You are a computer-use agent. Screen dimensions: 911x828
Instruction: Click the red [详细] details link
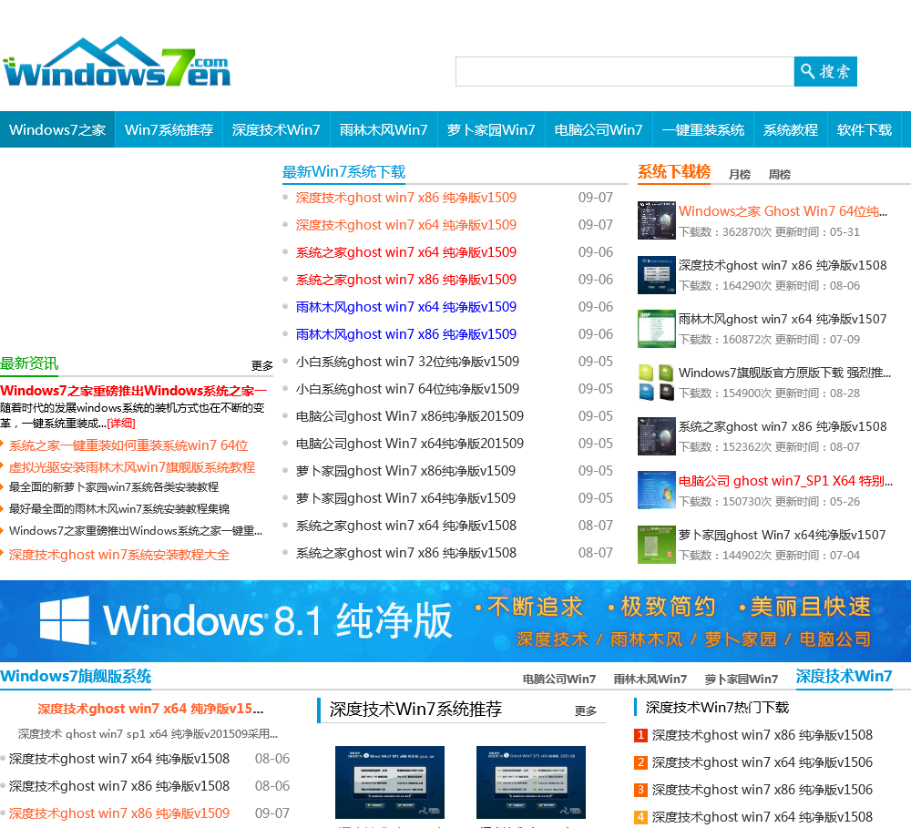pyautogui.click(x=121, y=423)
